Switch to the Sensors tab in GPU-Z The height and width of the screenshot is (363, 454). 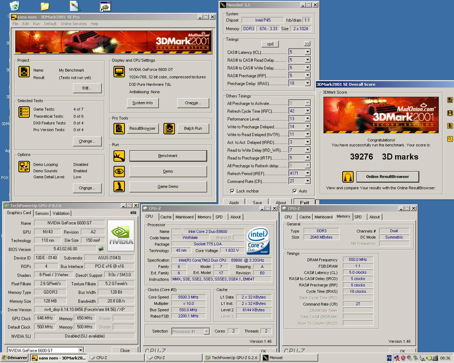42,213
